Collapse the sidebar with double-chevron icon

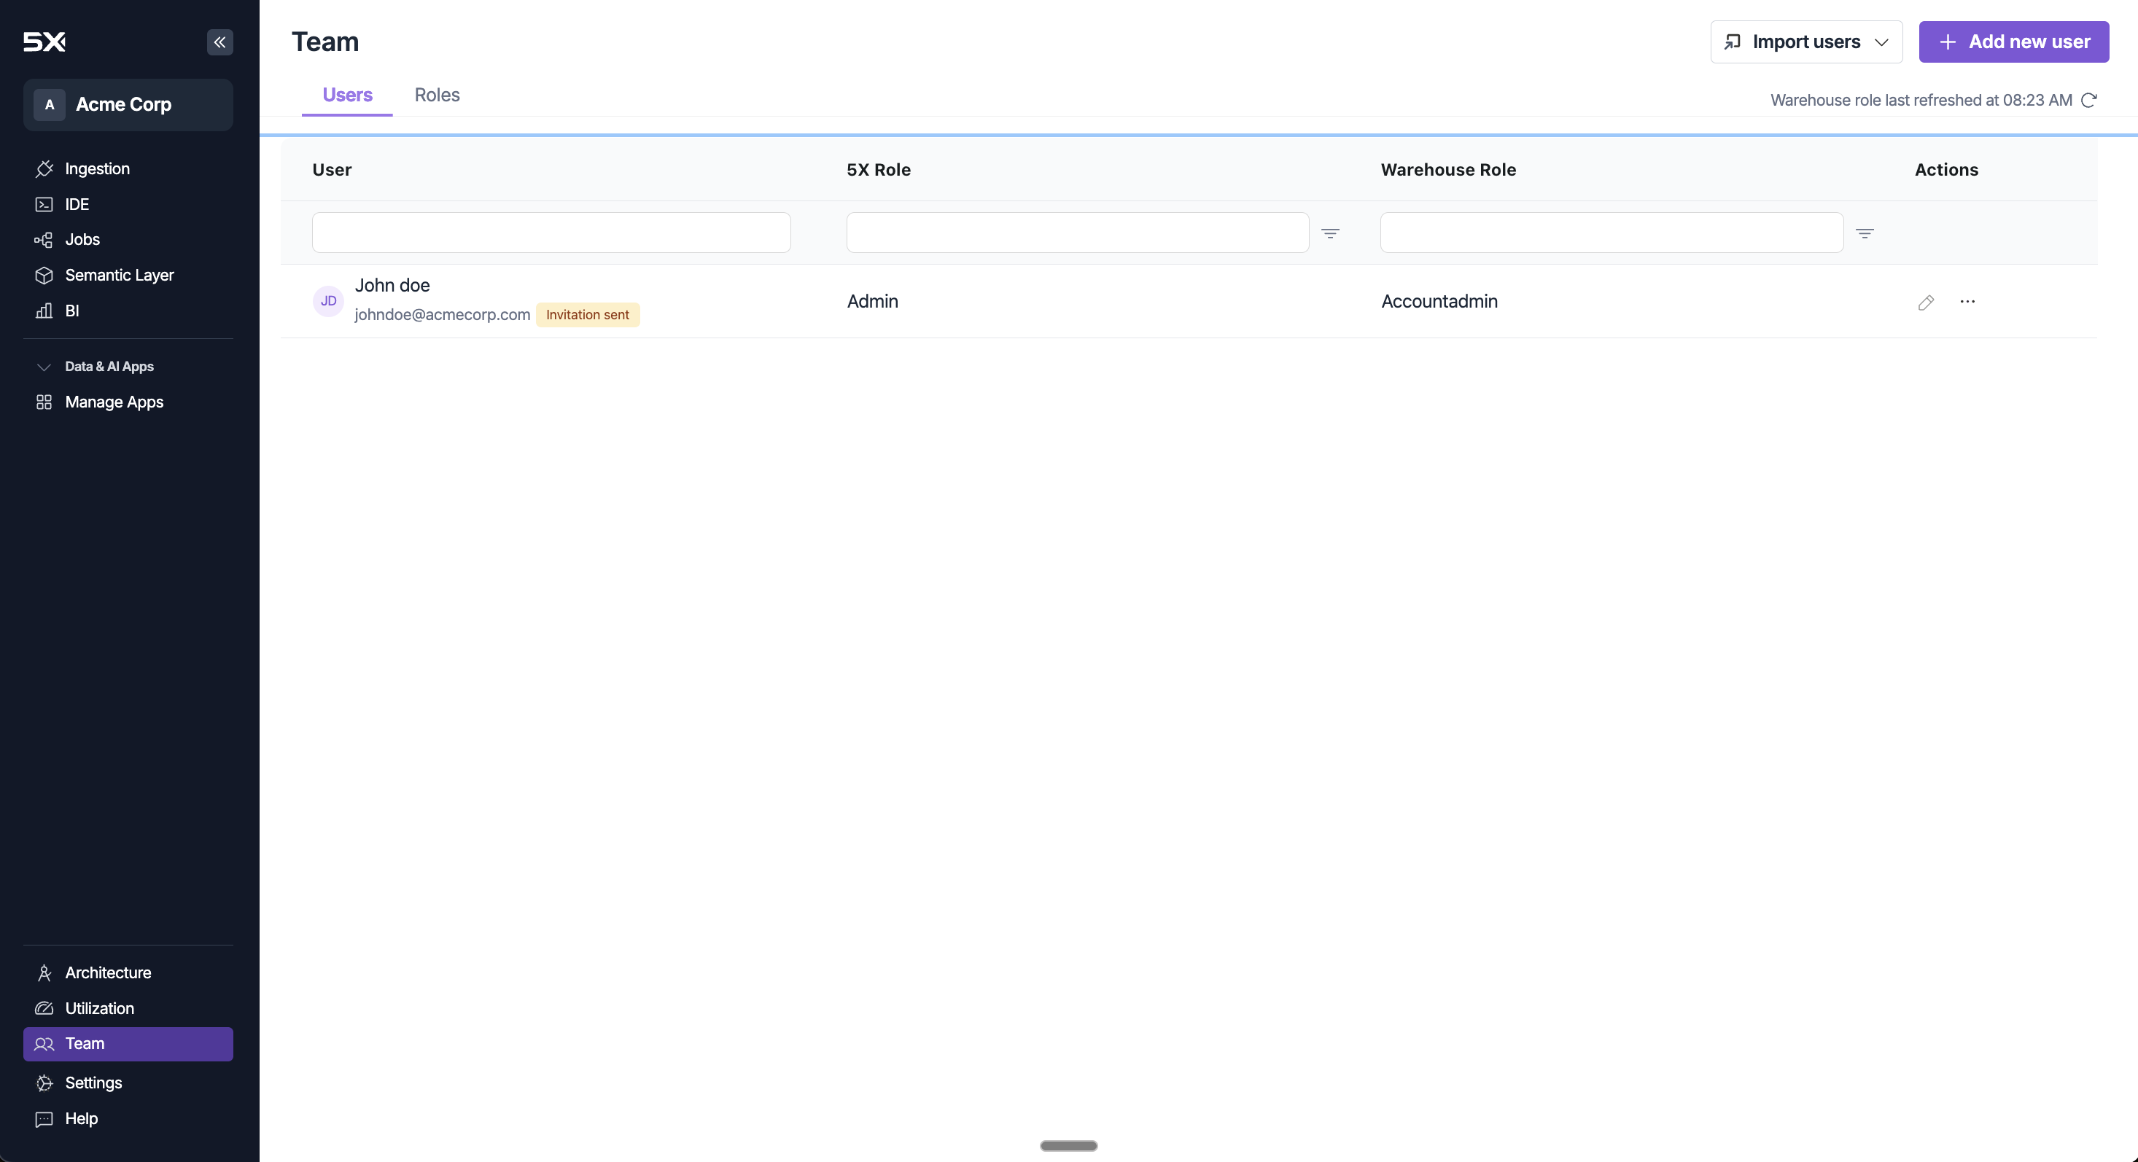(220, 42)
